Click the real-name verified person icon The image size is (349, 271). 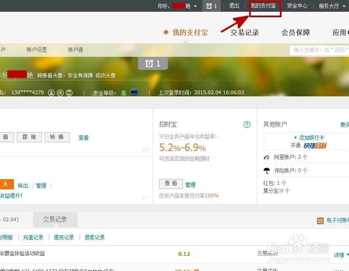[x=51, y=93]
